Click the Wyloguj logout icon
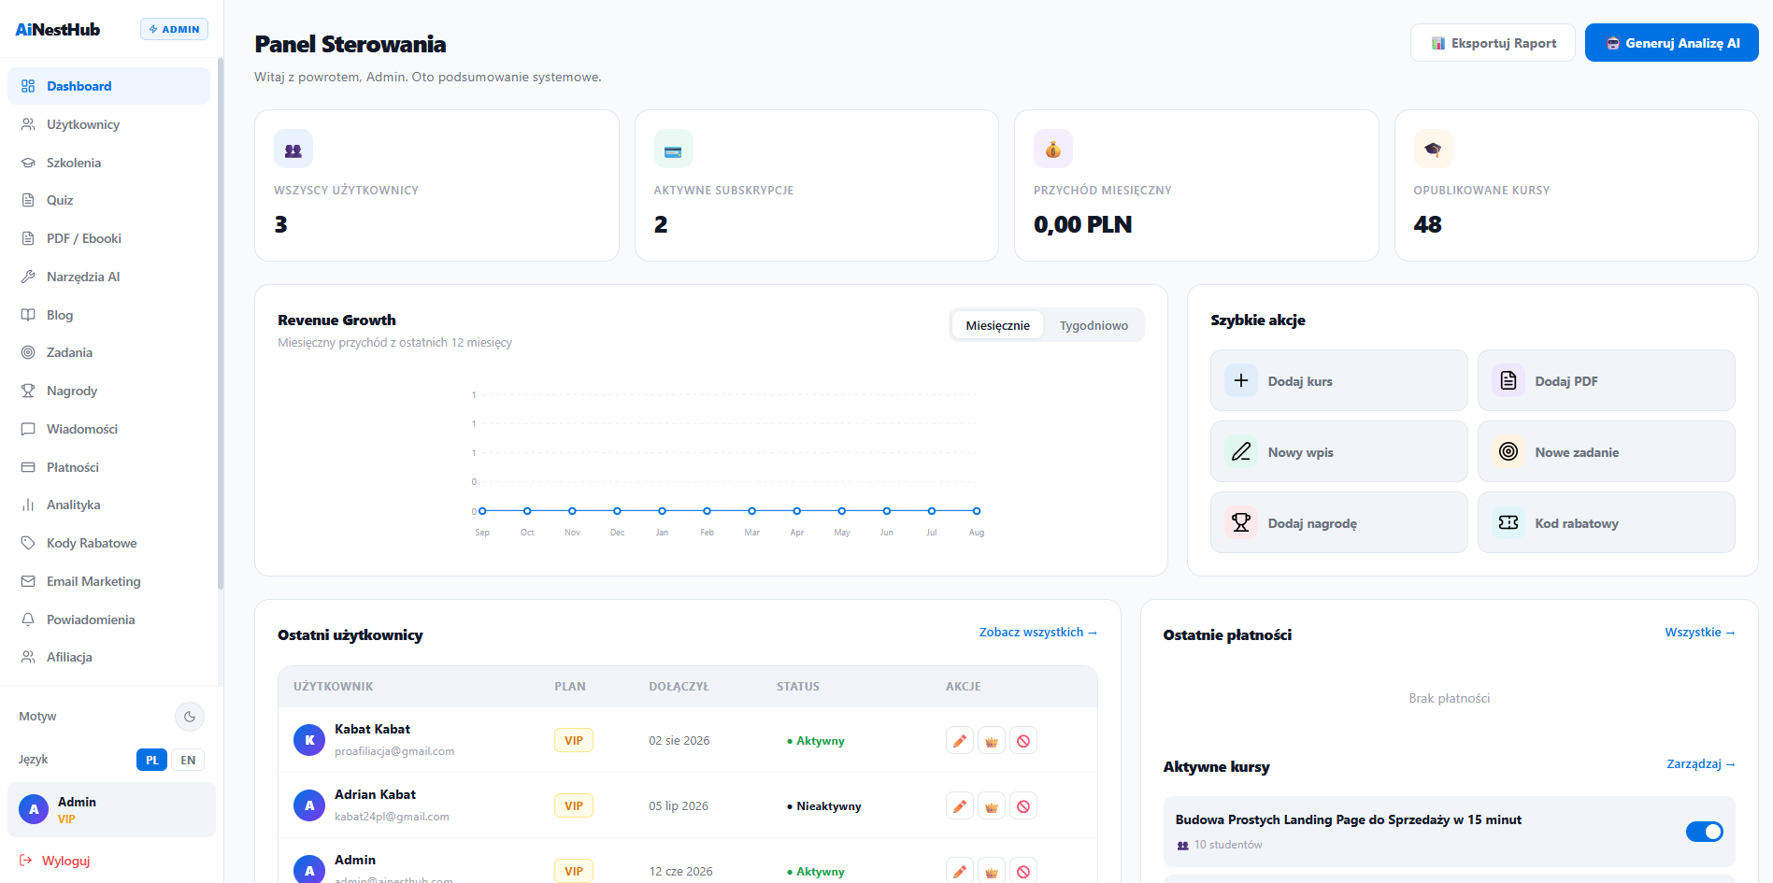1773x883 pixels. pos(26,861)
